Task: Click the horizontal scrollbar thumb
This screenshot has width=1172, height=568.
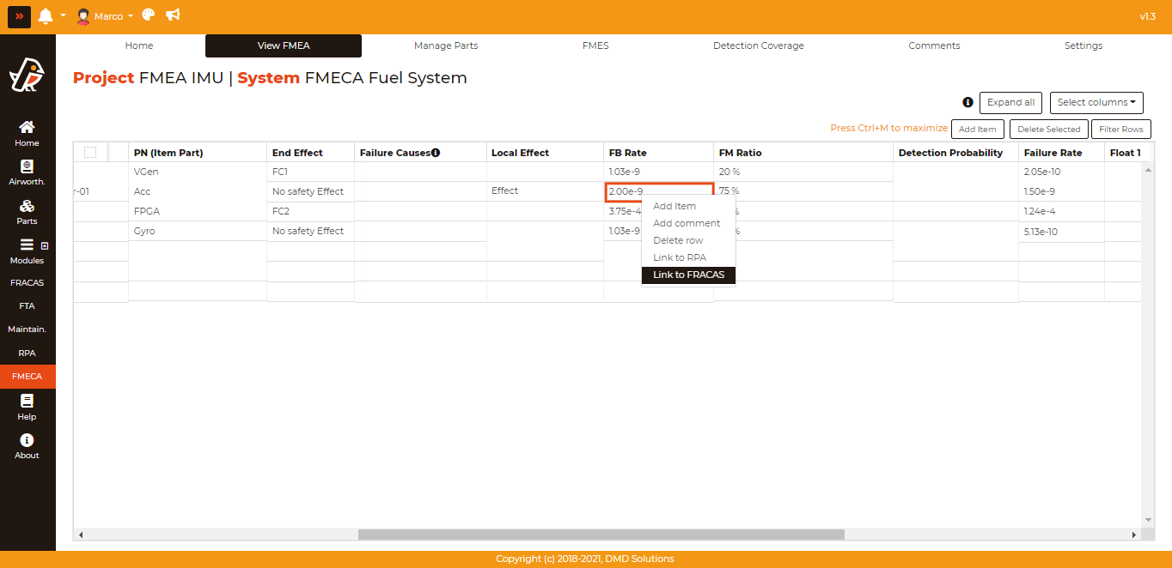Action: pyautogui.click(x=601, y=535)
